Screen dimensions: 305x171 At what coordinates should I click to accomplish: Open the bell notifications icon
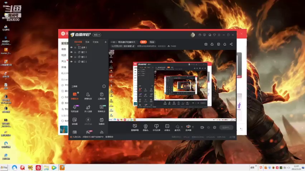click(x=225, y=44)
